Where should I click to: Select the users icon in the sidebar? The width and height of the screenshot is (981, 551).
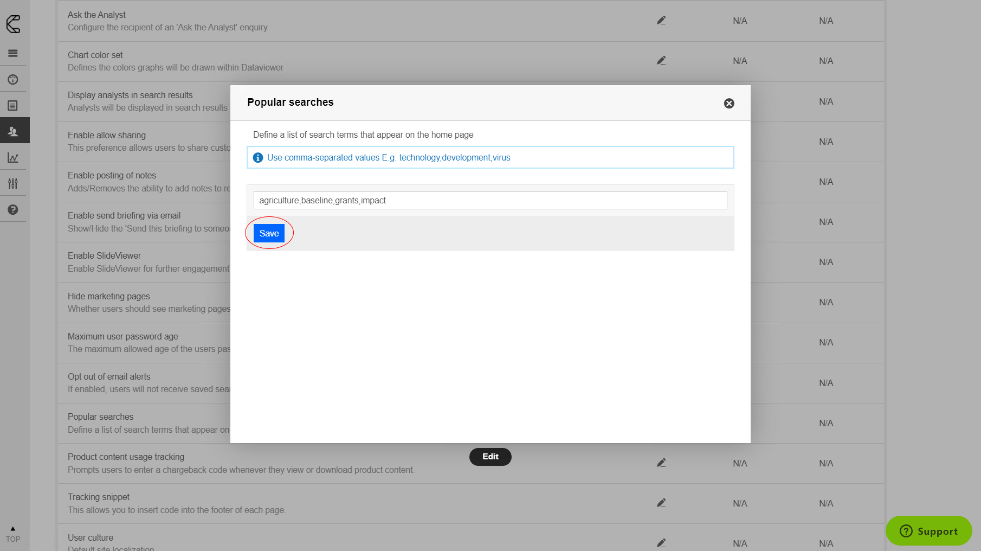tap(13, 131)
